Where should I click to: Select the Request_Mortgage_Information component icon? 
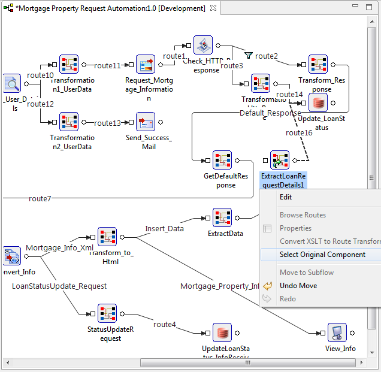click(146, 64)
